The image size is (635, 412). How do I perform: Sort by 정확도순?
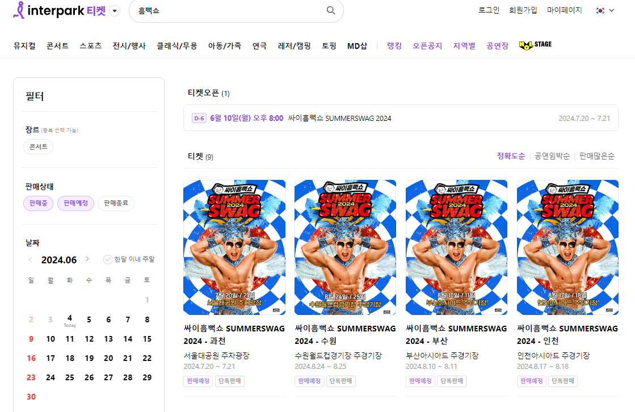(511, 156)
